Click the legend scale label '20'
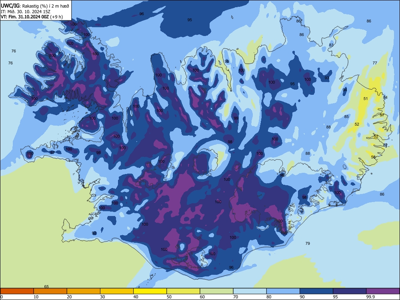 click(69, 297)
